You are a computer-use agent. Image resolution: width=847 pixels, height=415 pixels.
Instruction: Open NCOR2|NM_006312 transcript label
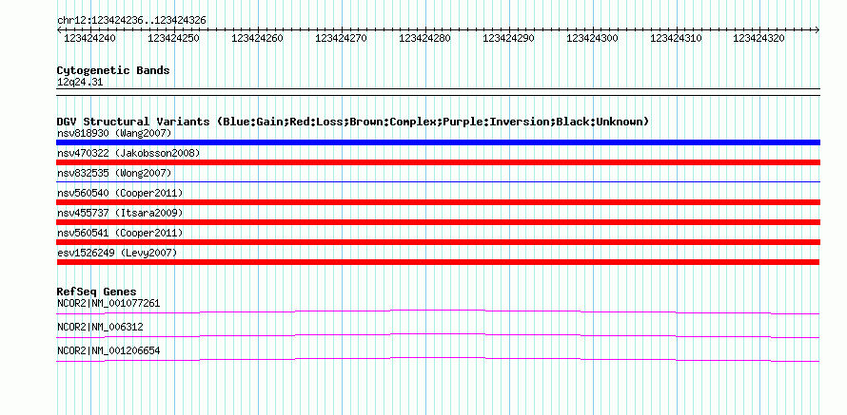tap(100, 327)
